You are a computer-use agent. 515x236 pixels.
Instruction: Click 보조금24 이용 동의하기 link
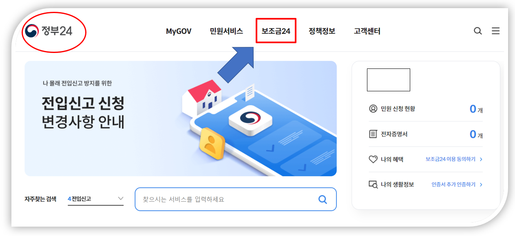pyautogui.click(x=450, y=159)
